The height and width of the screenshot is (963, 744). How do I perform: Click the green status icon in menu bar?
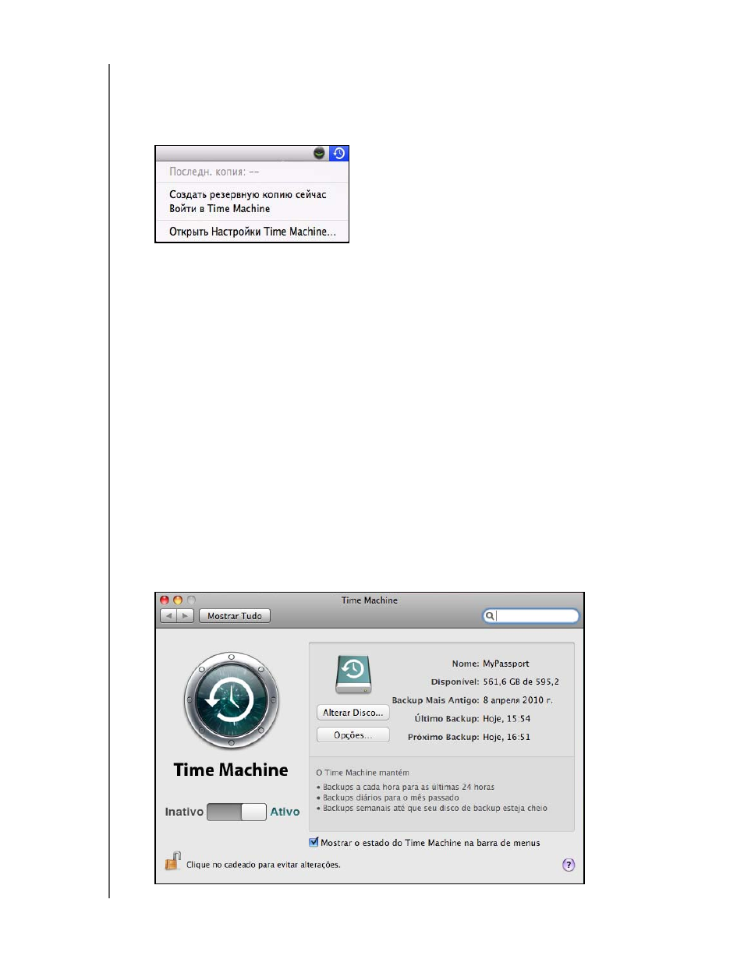coord(319,154)
